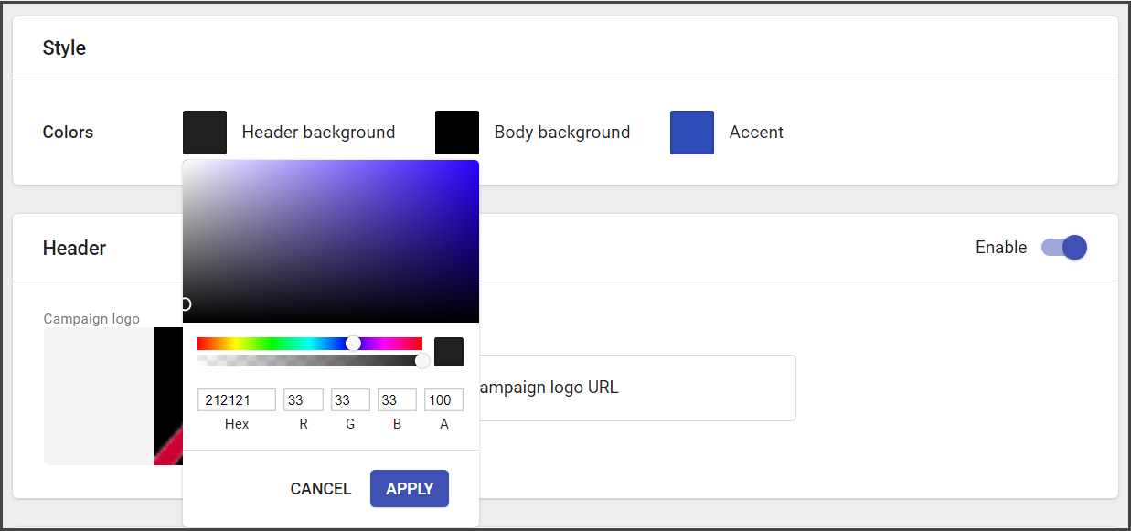1131x531 pixels.
Task: Click the Header background label
Action: [318, 133]
